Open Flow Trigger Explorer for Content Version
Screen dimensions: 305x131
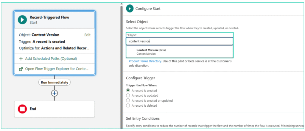click(x=57, y=69)
